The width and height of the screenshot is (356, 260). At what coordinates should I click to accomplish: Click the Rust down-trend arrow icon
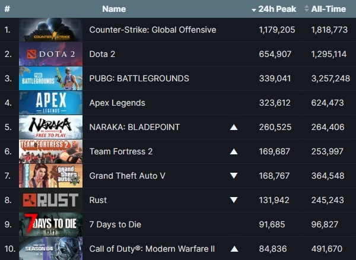(234, 200)
